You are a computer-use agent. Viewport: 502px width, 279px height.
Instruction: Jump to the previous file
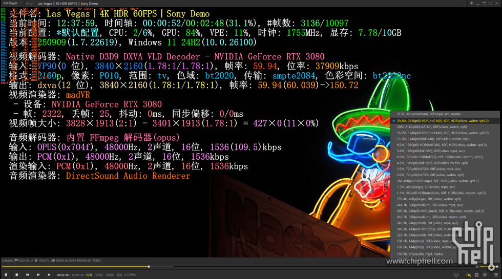(x=27, y=275)
